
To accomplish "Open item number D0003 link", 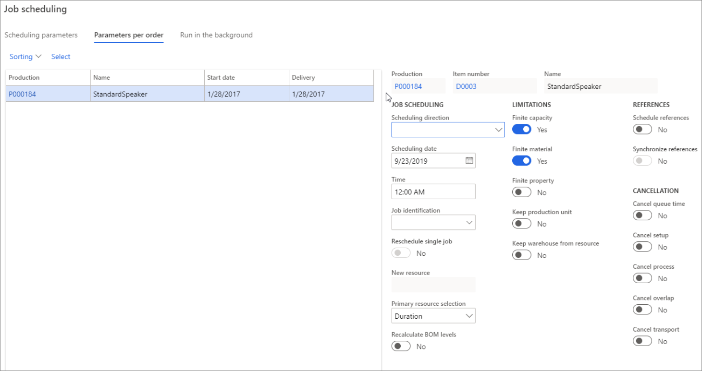I will 466,86.
